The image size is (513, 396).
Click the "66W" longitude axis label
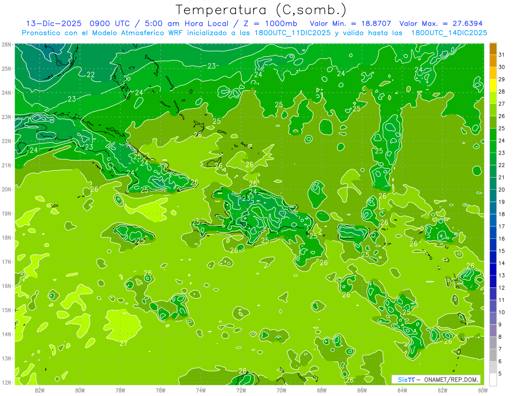[x=362, y=390]
